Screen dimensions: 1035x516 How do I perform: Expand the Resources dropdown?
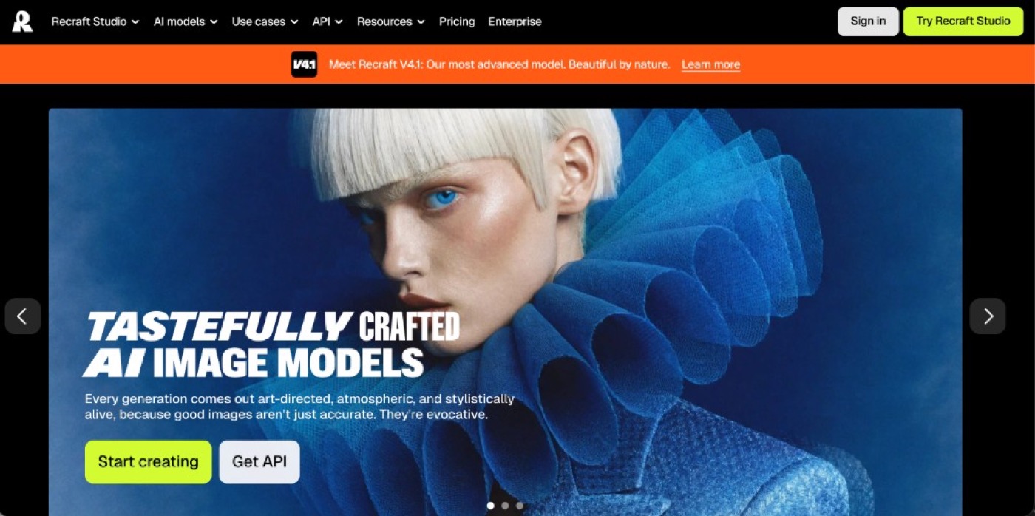click(390, 21)
